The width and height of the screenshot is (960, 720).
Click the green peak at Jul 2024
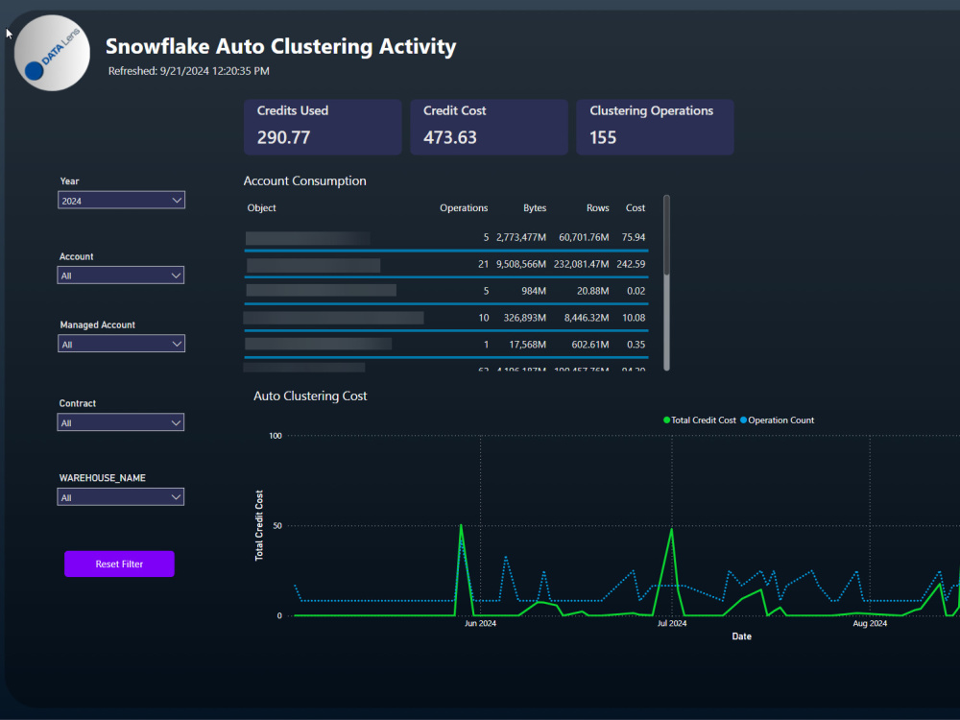tap(672, 530)
